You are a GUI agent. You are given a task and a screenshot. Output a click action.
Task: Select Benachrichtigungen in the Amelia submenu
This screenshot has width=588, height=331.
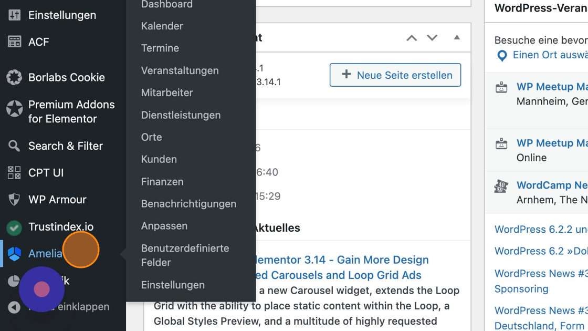[x=188, y=204]
